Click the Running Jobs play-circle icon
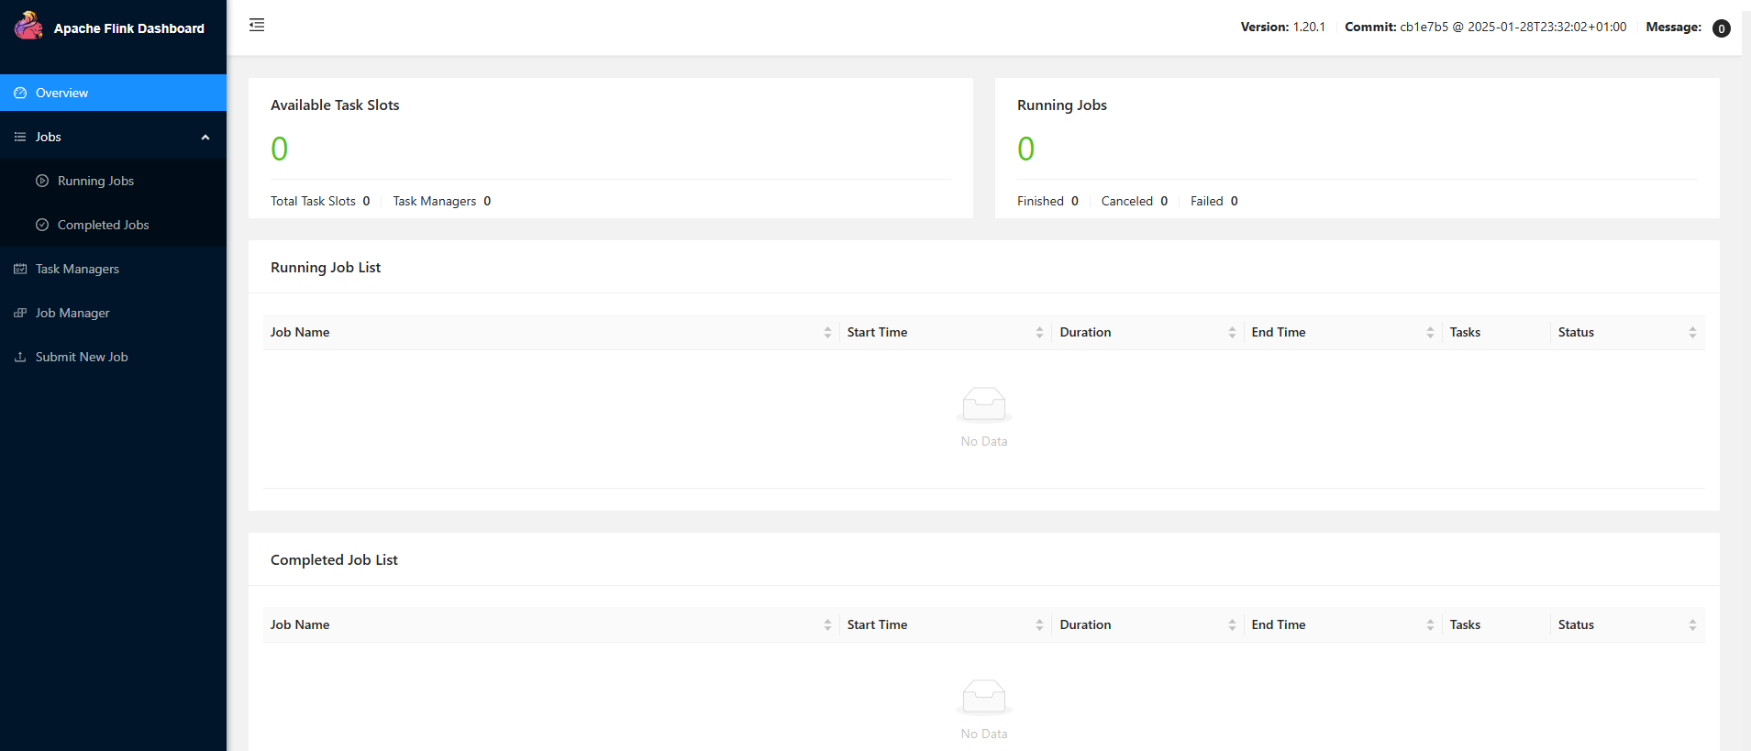This screenshot has height=751, width=1751. tap(42, 181)
